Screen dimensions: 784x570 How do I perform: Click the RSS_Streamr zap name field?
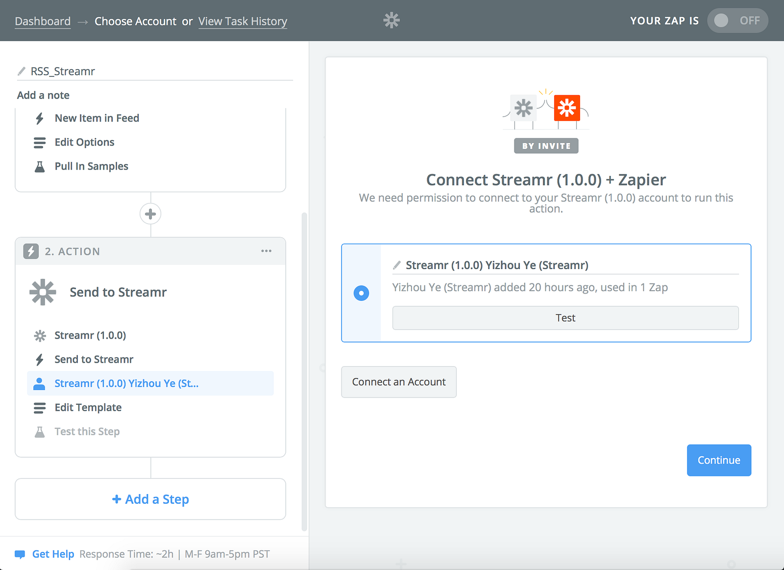155,72
